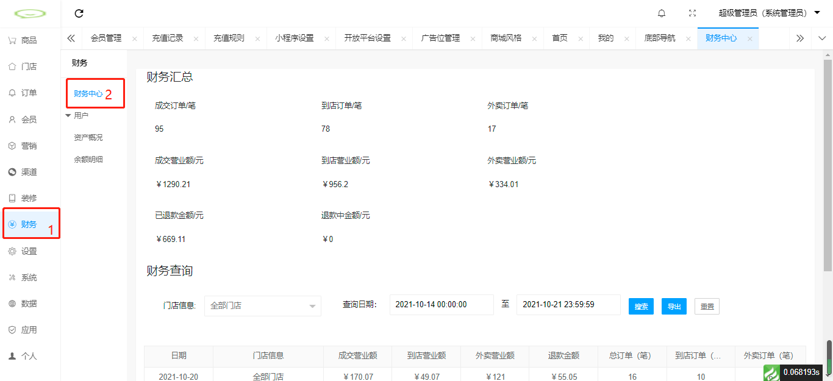
Task: Open the notification bell
Action: tap(662, 13)
